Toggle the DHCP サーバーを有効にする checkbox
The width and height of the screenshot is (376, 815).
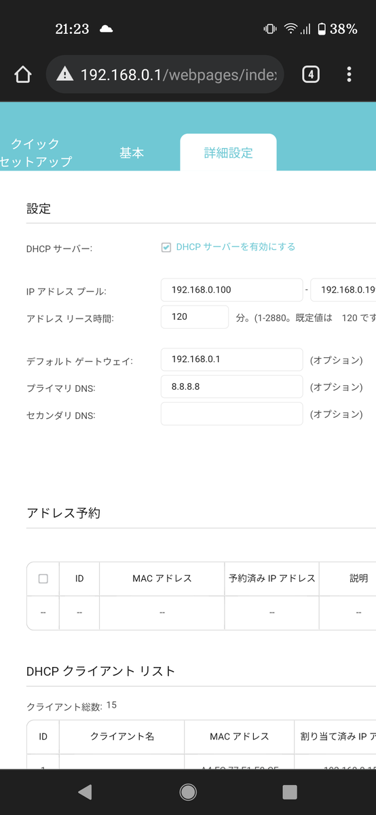[x=166, y=247]
